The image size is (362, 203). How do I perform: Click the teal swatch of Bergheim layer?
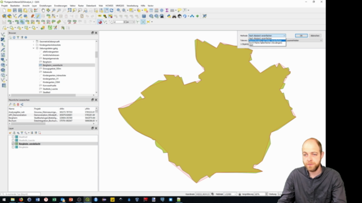(16, 147)
